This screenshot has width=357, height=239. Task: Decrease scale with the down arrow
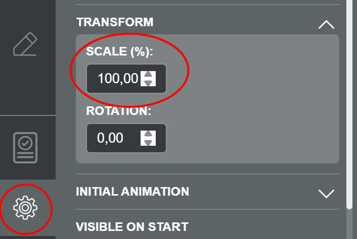pos(148,83)
